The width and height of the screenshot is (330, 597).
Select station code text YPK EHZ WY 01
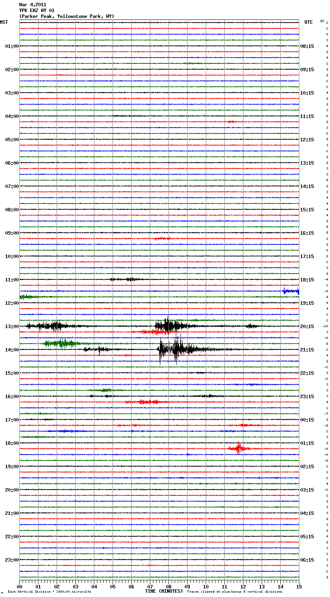pos(37,11)
